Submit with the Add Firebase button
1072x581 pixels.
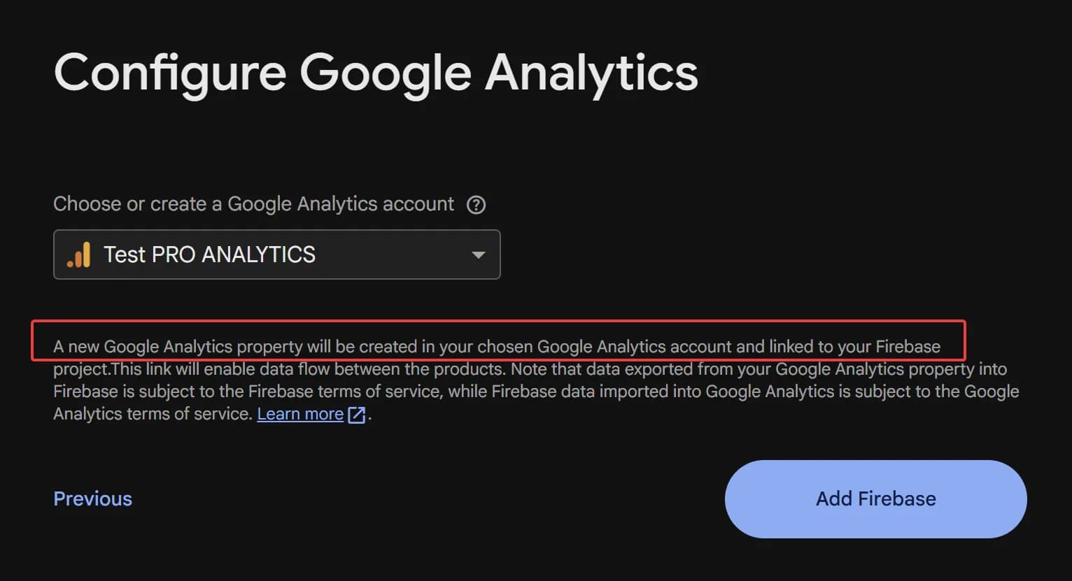[875, 499]
